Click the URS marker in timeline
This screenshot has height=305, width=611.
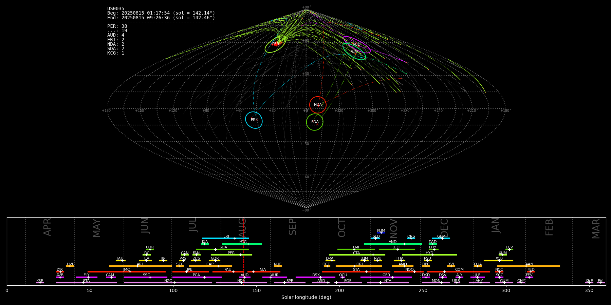pyautogui.click(x=457, y=283)
